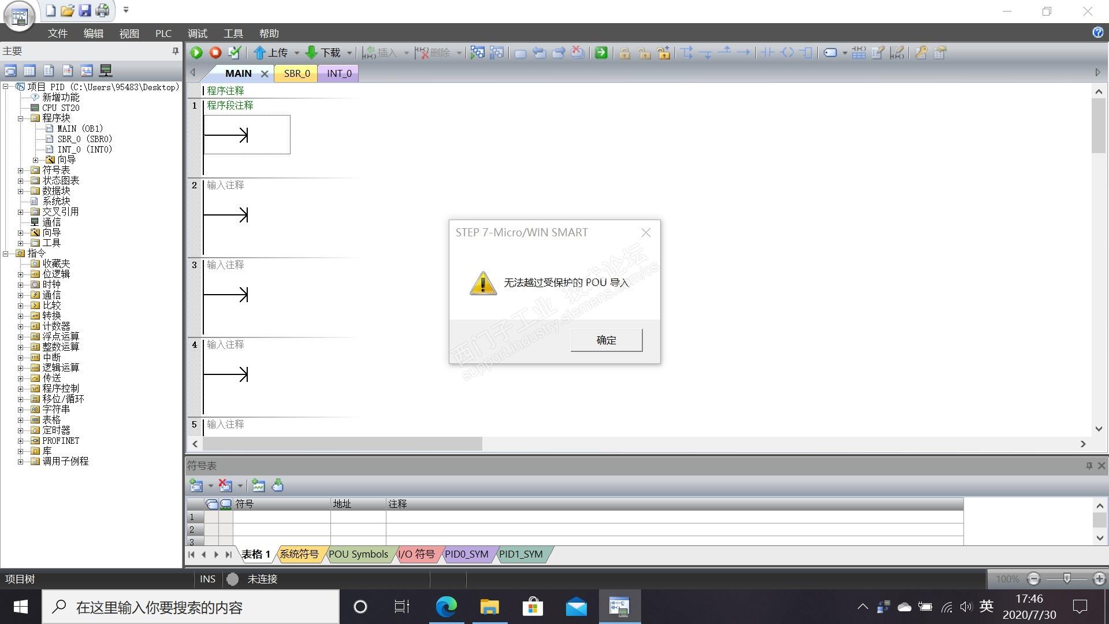The height and width of the screenshot is (624, 1109).
Task: Click the add symbol table icon
Action: pos(196,486)
